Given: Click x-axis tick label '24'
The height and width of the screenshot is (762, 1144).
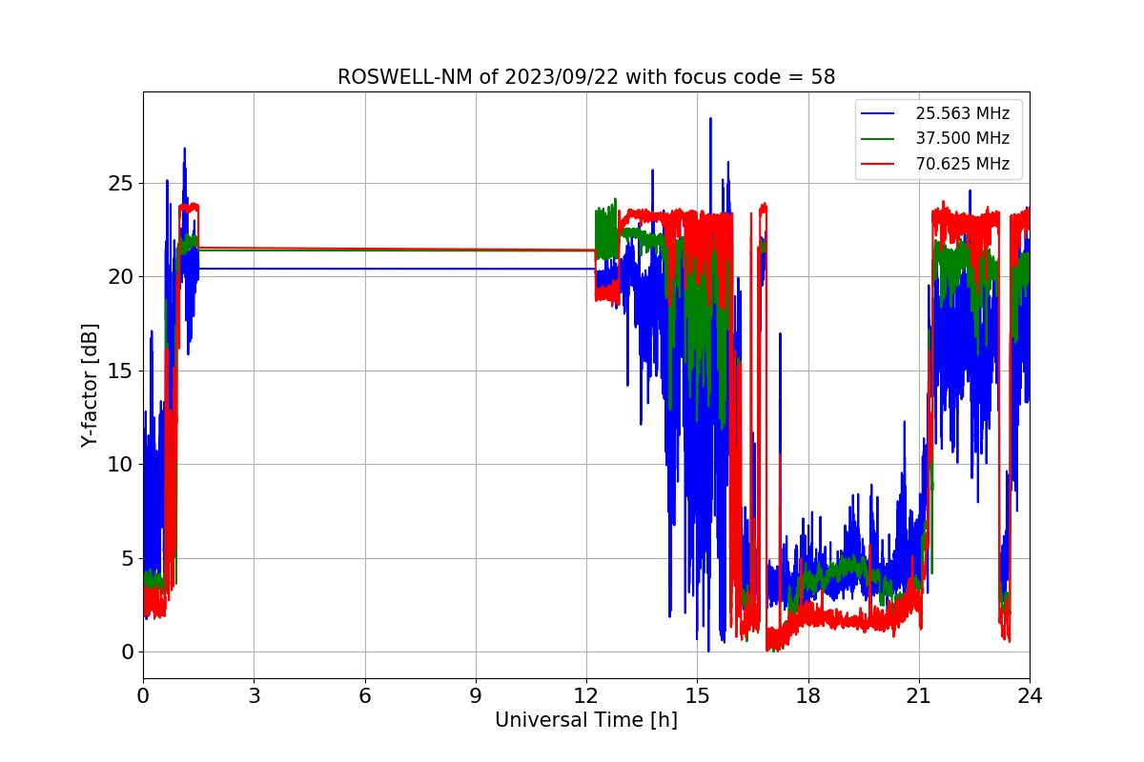Looking at the screenshot, I should point(1030,696).
